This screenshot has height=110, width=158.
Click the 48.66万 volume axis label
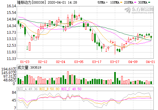(10, 80)
